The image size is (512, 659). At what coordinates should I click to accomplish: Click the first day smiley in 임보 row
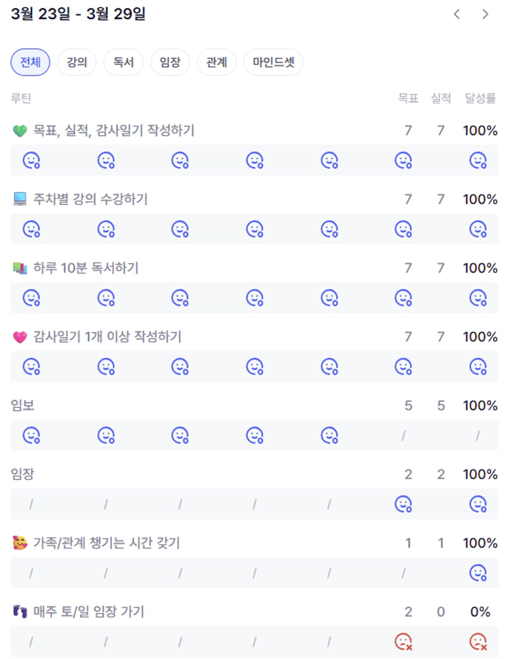coord(31,435)
